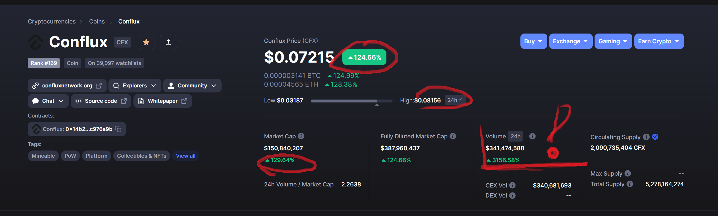The image size is (718, 216).
Task: Click the Max Supply info icon
Action: tap(628, 173)
